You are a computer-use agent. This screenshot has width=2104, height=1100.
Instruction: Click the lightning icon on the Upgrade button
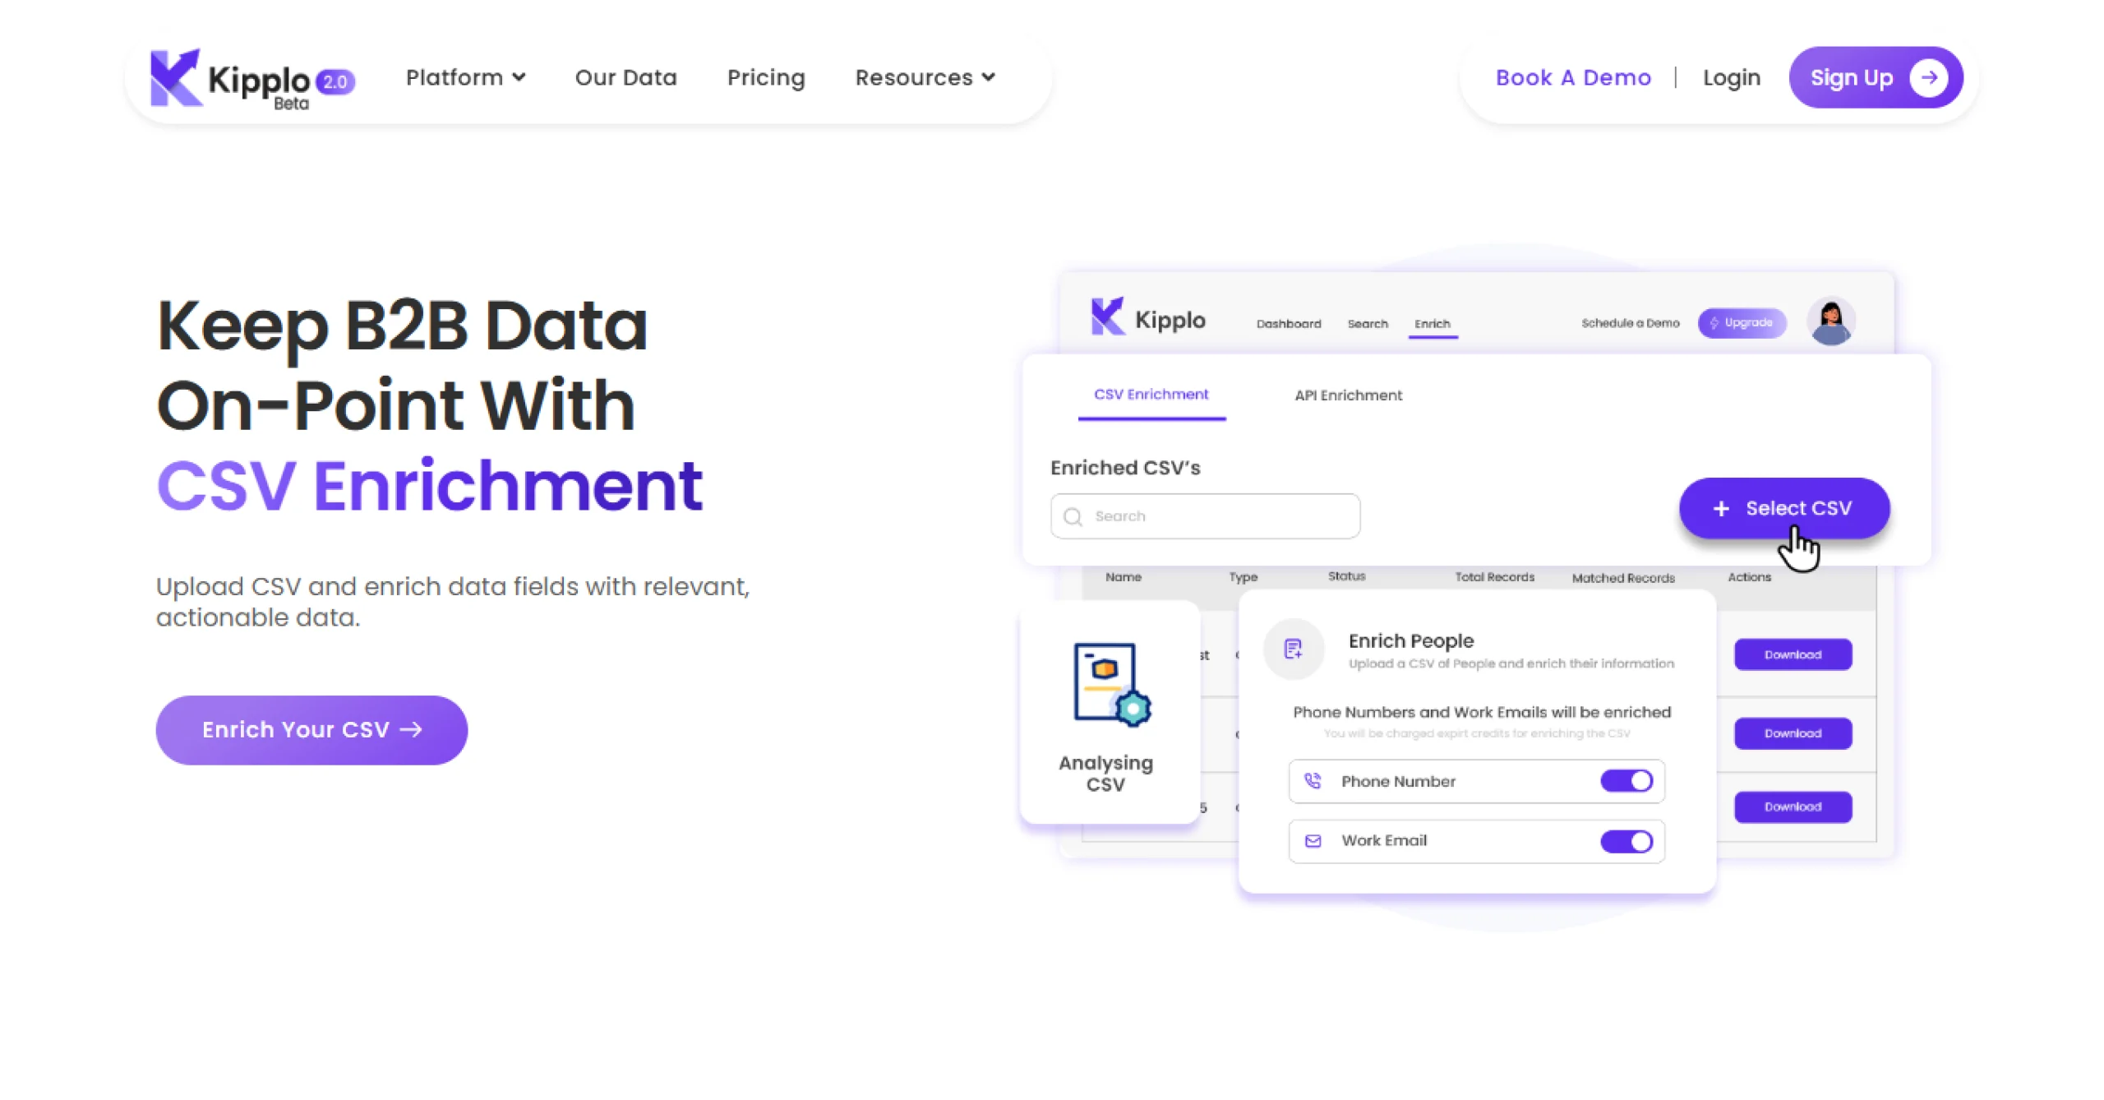pyautogui.click(x=1714, y=323)
